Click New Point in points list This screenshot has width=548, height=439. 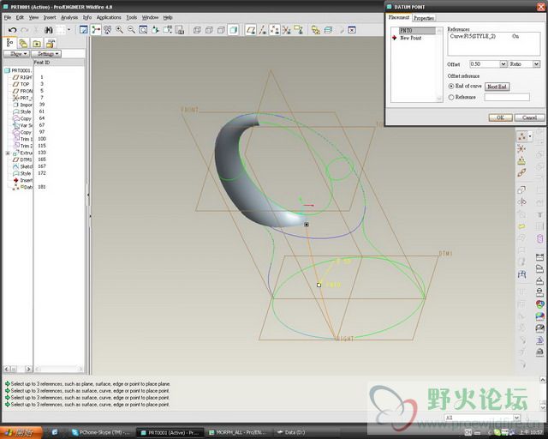point(411,38)
